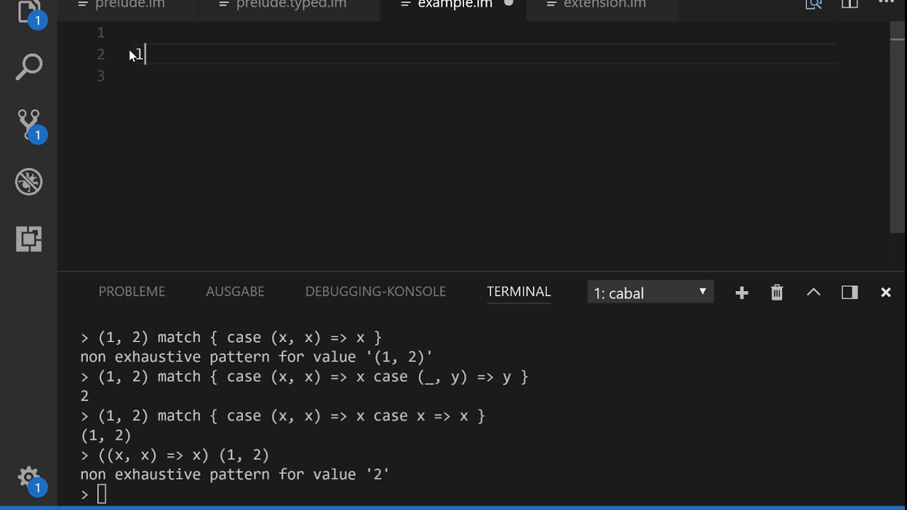Open the Explorer view with badge

29,12
